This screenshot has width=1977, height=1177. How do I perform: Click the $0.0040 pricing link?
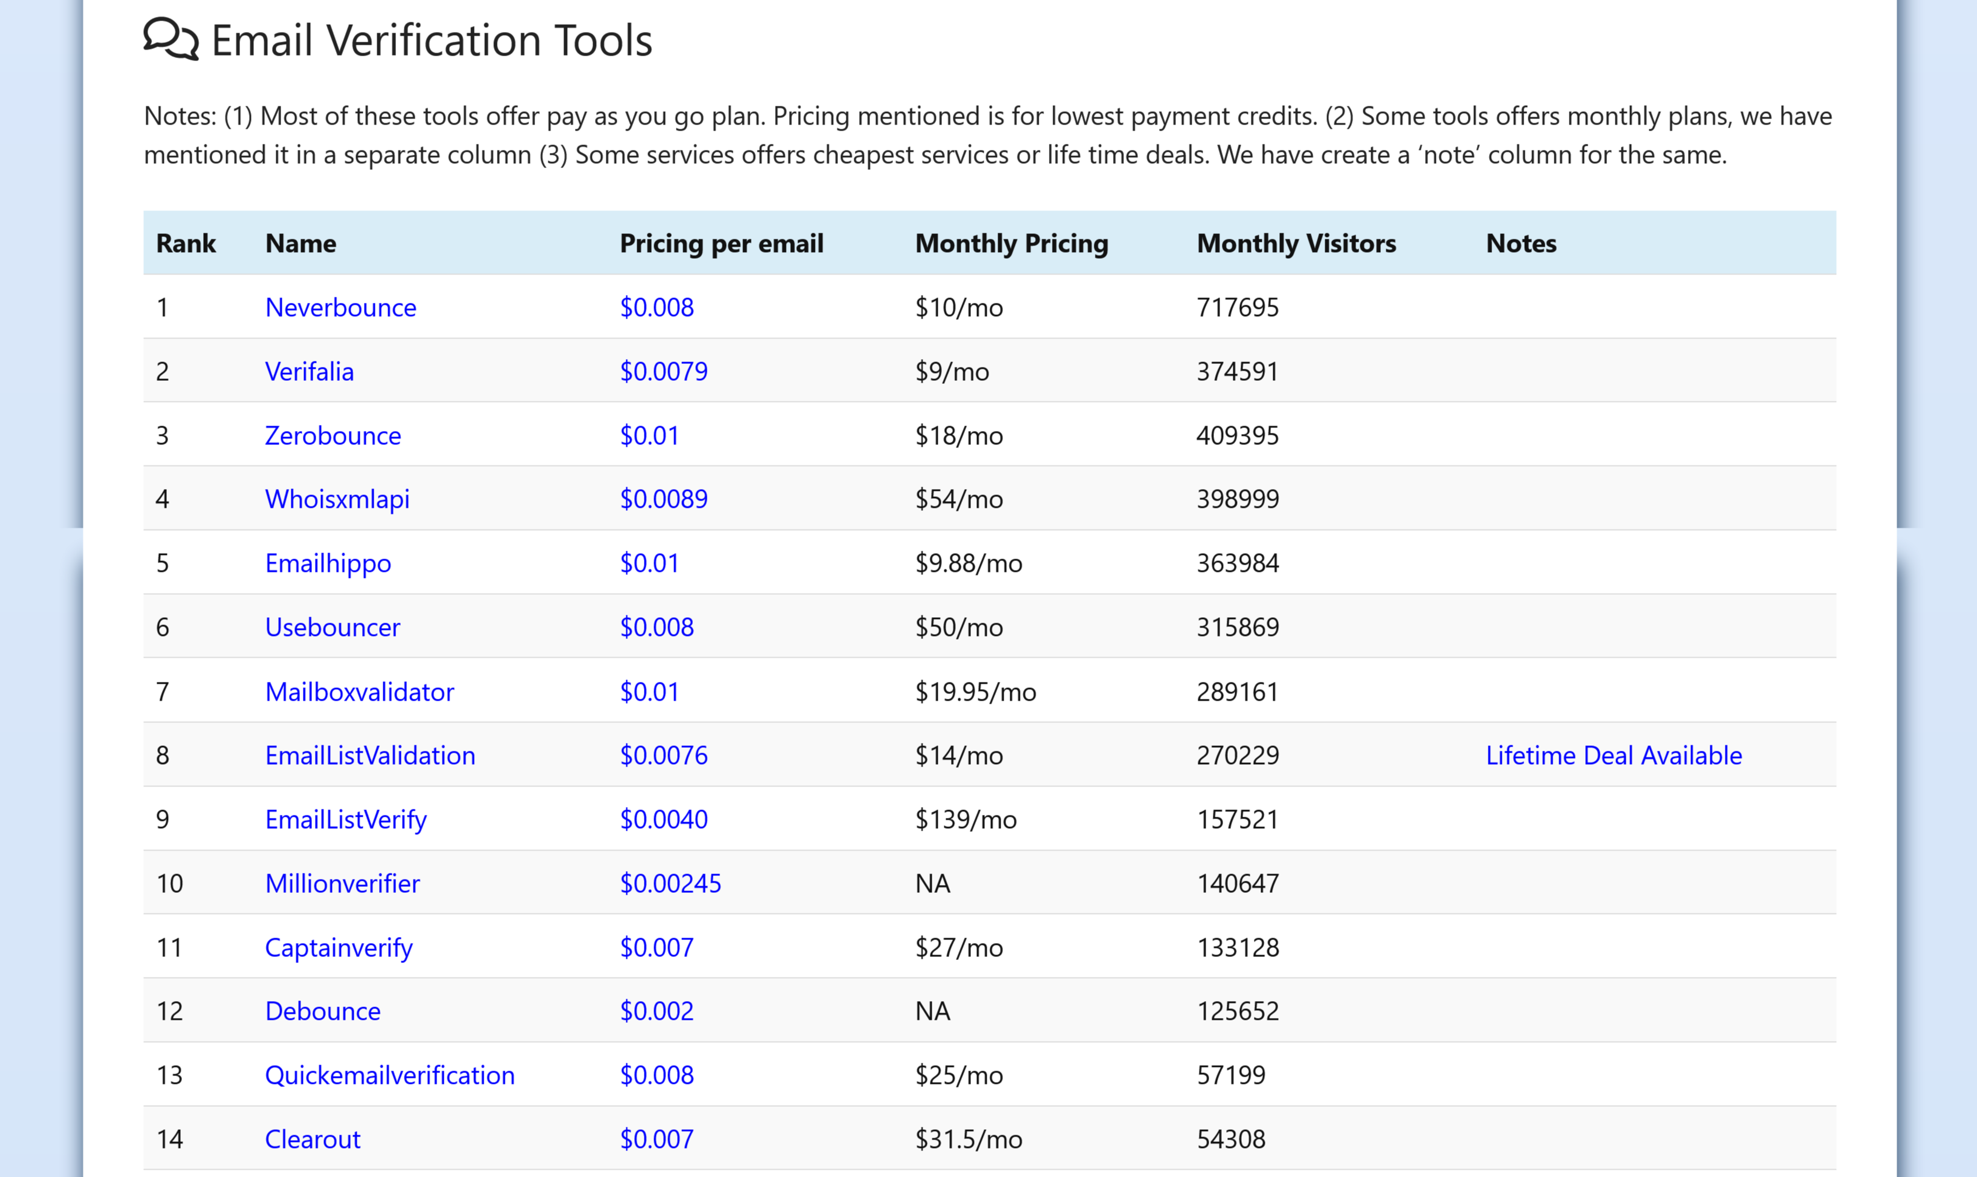click(664, 819)
